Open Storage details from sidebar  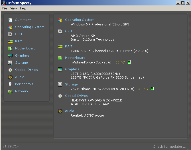[21, 63]
